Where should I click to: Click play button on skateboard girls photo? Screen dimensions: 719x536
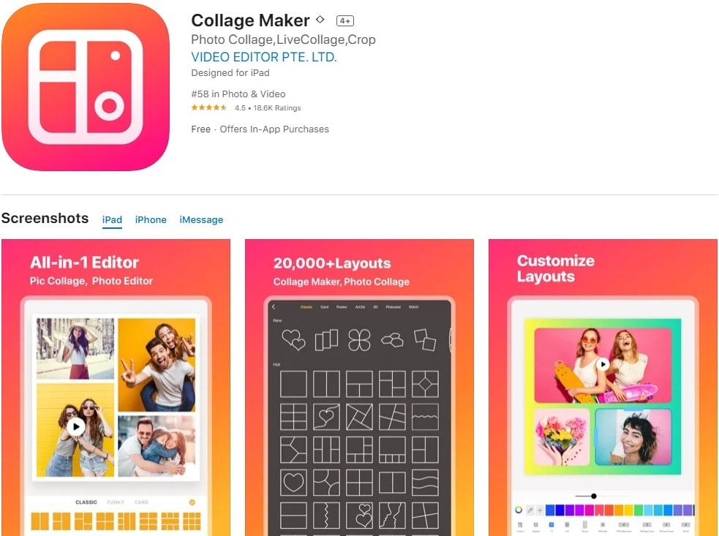point(603,364)
